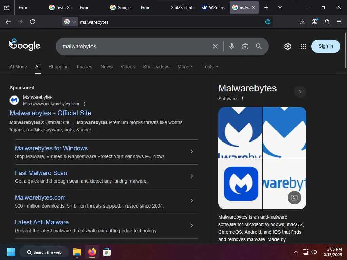Screen dimensions: 347x260
Task: Open the Windows Start menu
Action: 11,252
